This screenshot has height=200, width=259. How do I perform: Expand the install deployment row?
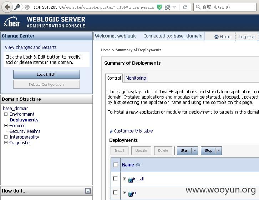tap(125, 179)
